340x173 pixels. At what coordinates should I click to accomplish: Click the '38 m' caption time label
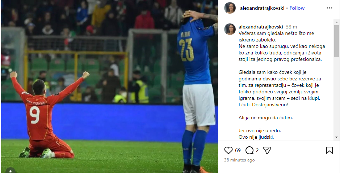[x=291, y=27]
